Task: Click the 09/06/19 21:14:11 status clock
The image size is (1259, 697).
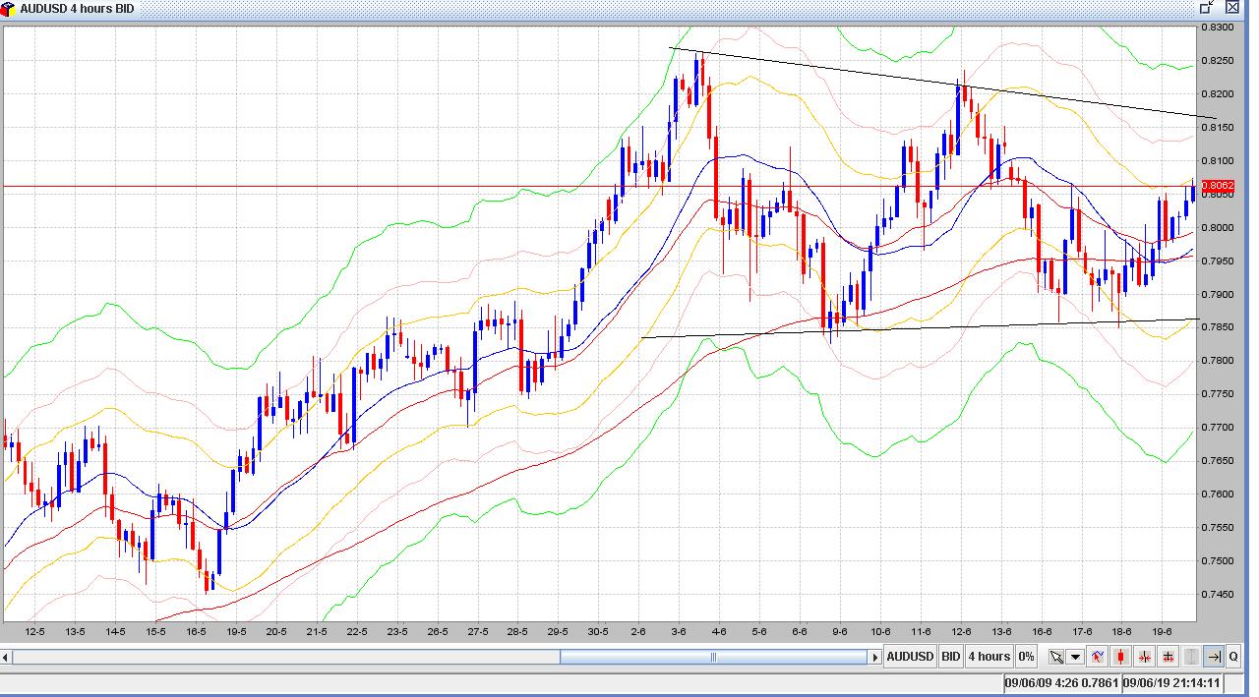Action: [x=1171, y=682]
